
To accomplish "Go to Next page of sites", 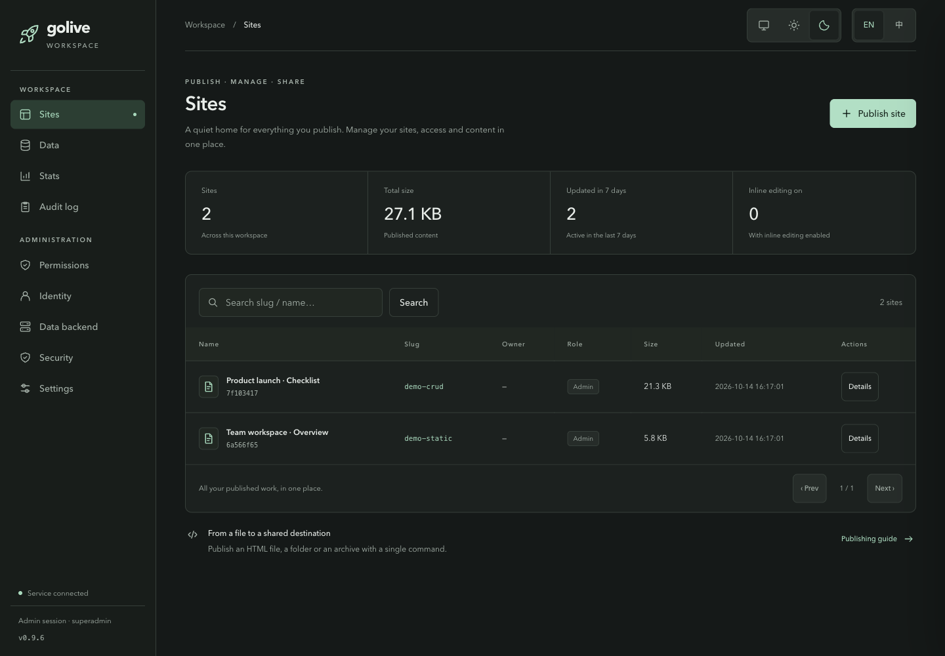I will [x=885, y=488].
